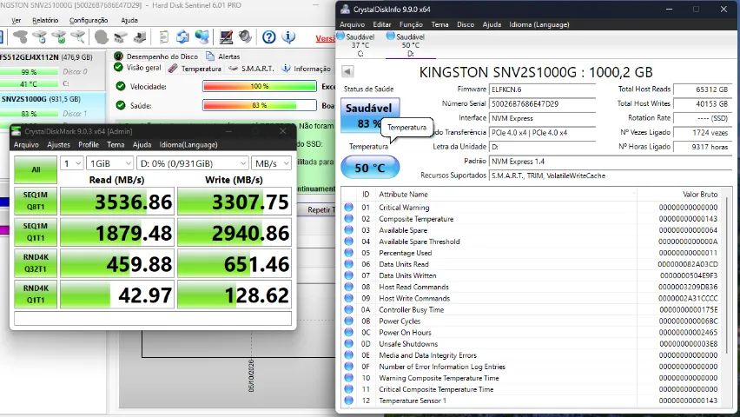Click the 128.62 RND4K Q1T1 write result
Screen dimensions: 740x417
click(x=235, y=295)
